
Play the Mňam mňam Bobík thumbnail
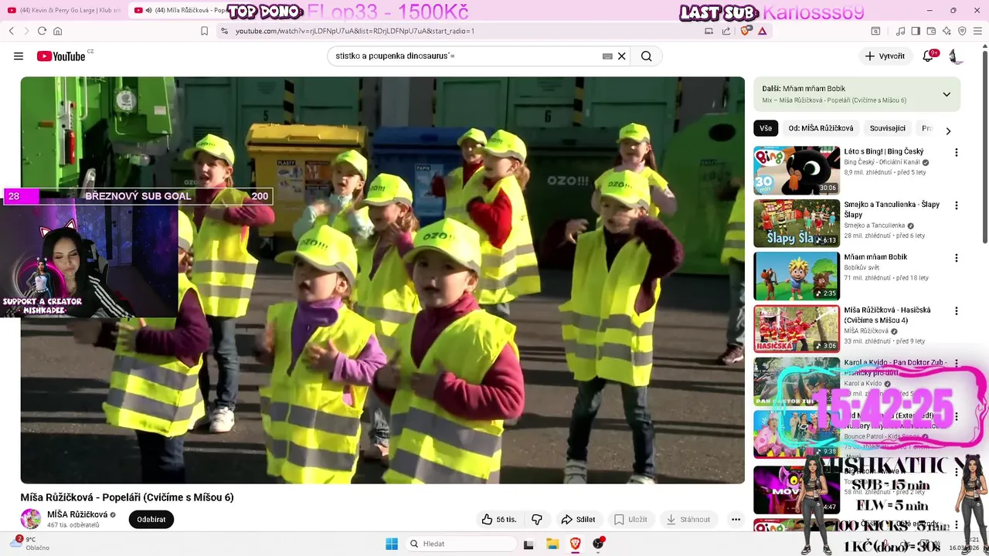pos(797,276)
